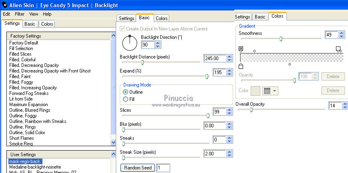
Task: Select Short Flames preset
Action: [22, 138]
